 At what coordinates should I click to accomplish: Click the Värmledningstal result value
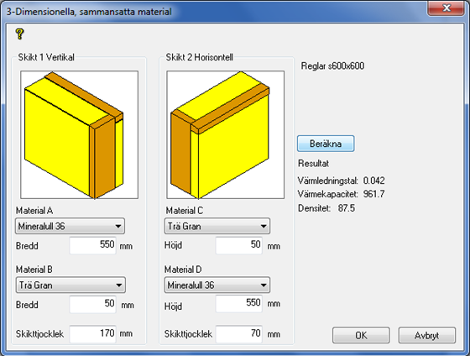click(x=373, y=181)
